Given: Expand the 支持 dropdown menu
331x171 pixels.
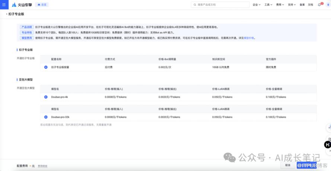Looking at the screenshot, I should coord(292,4).
